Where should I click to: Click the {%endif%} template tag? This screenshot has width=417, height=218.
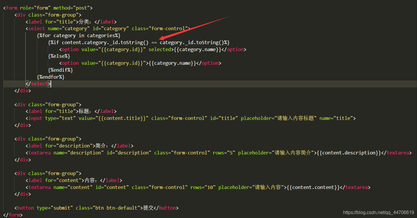click(60, 70)
